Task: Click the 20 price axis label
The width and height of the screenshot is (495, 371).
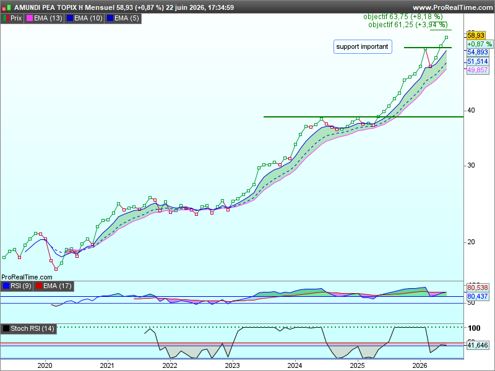Action: pos(471,242)
